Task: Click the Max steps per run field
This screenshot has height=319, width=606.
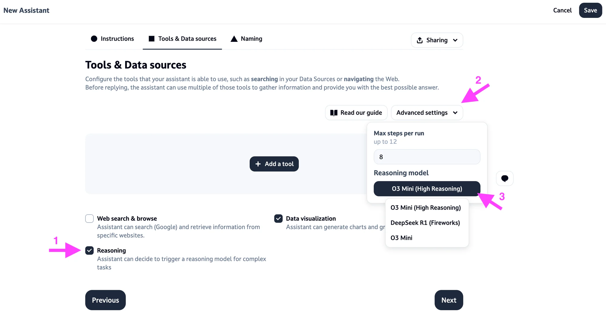Action: (x=427, y=157)
